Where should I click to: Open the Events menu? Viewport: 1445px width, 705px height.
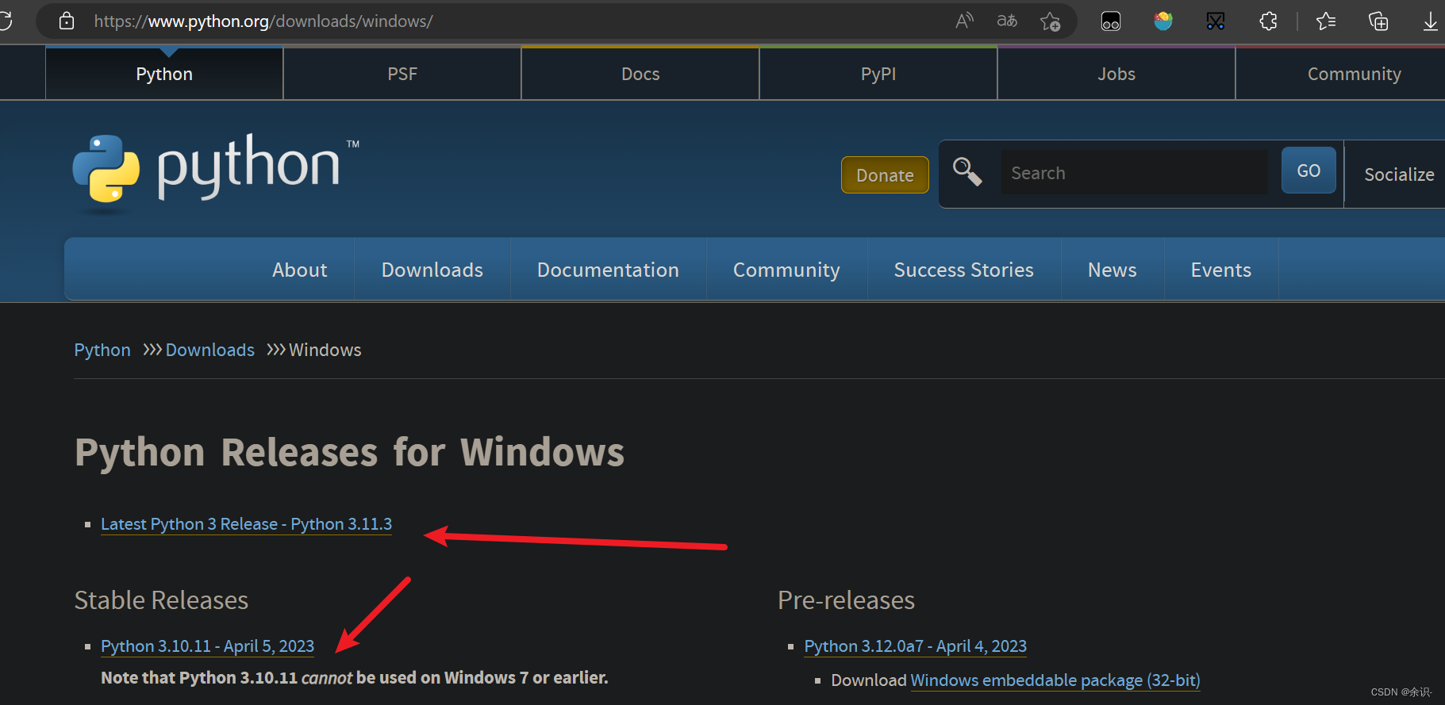[x=1221, y=270]
